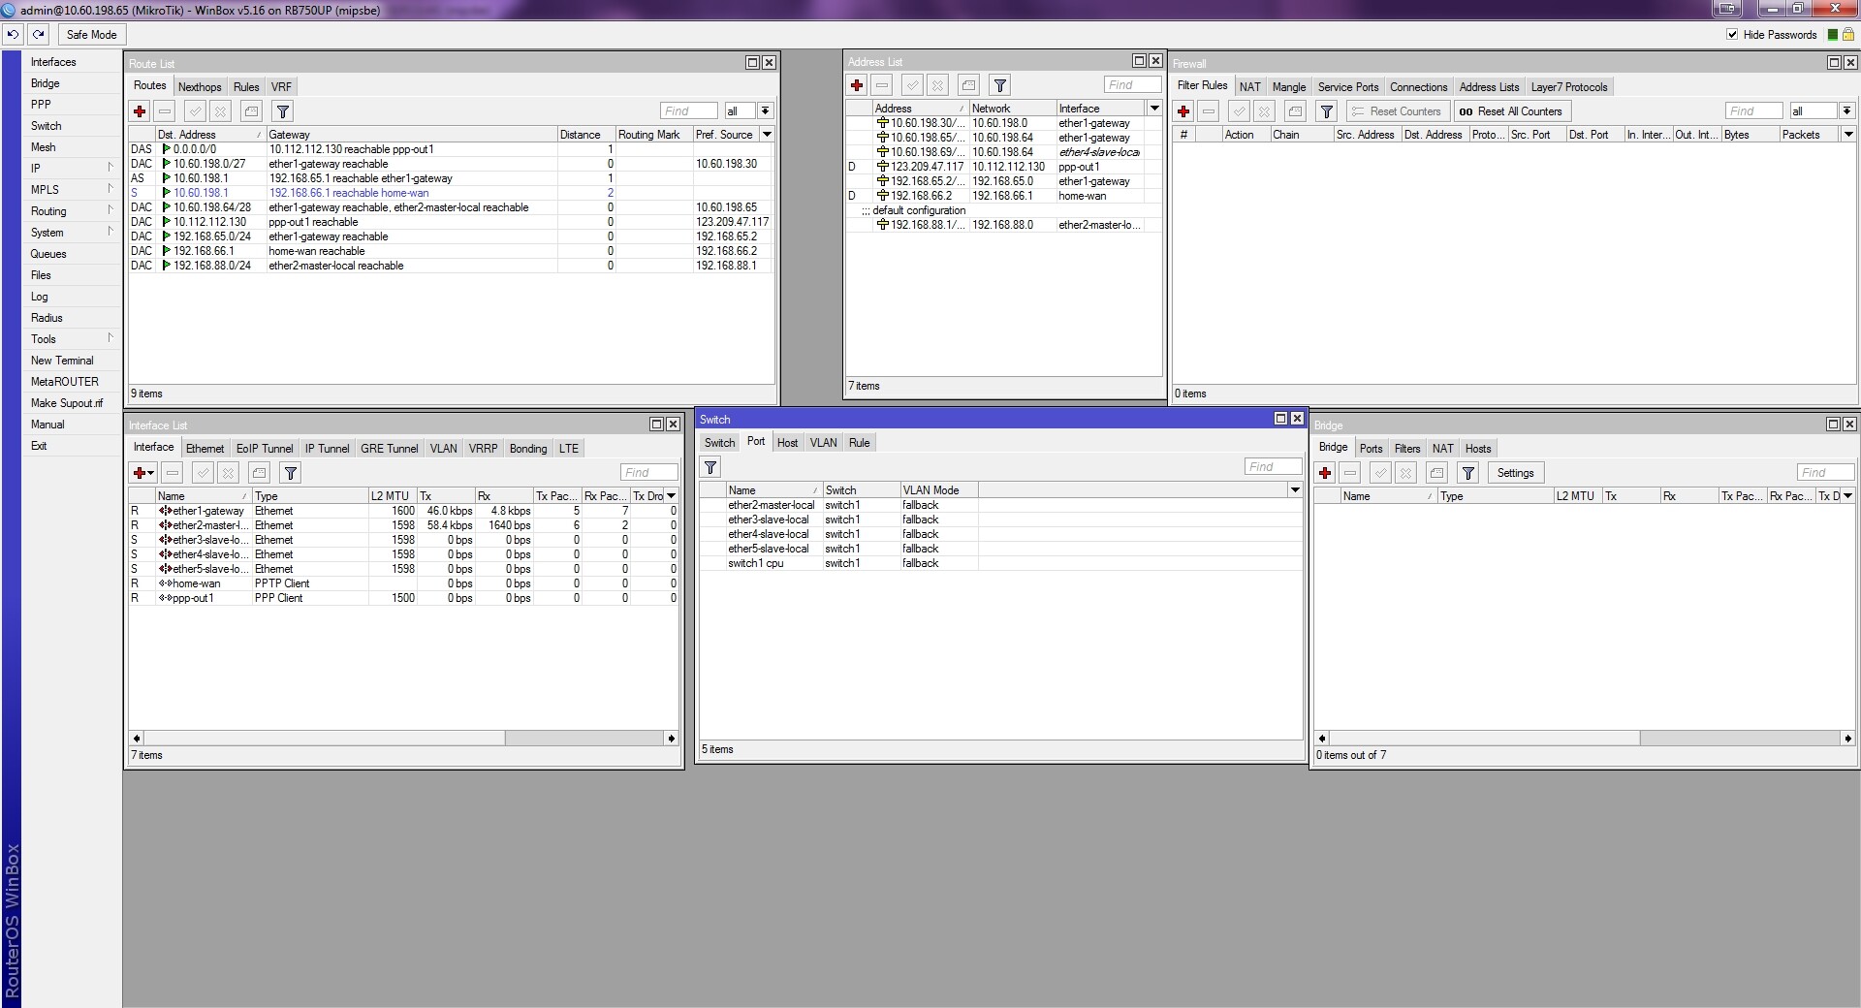Open the filter icon in the Route List
This screenshot has height=1008, width=1861.
[x=282, y=111]
